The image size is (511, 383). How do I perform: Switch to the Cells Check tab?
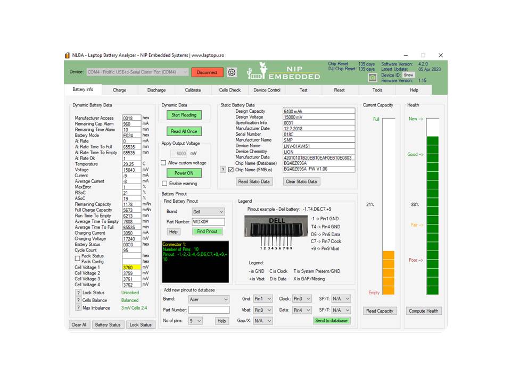point(229,90)
